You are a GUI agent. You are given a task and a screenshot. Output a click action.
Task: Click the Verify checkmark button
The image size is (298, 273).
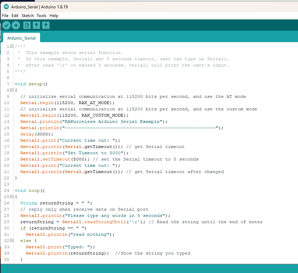click(6, 25)
